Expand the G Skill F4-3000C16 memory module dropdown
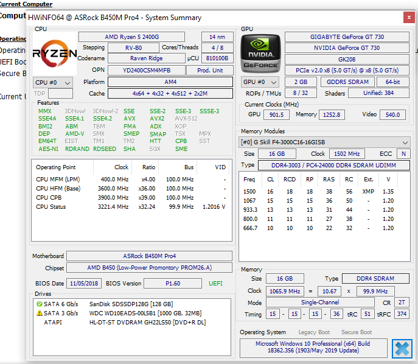 tap(324, 142)
